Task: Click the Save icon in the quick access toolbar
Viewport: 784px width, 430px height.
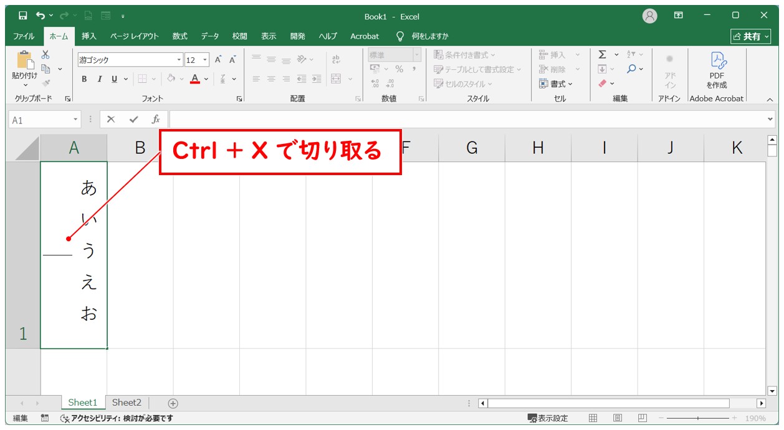Action: (22, 16)
